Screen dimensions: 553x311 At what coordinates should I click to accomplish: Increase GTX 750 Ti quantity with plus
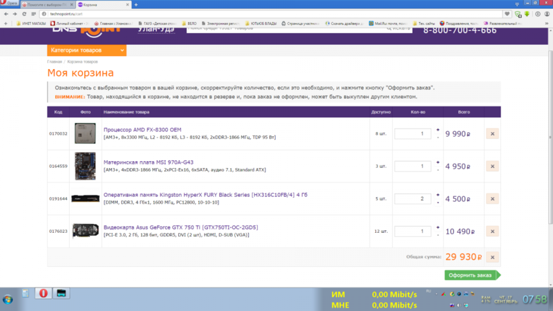point(438,227)
